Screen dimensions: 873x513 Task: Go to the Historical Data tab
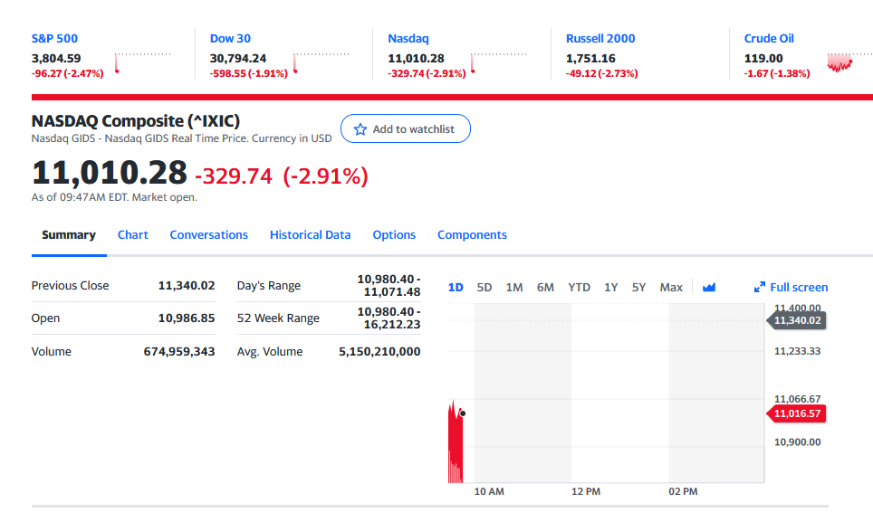[310, 235]
